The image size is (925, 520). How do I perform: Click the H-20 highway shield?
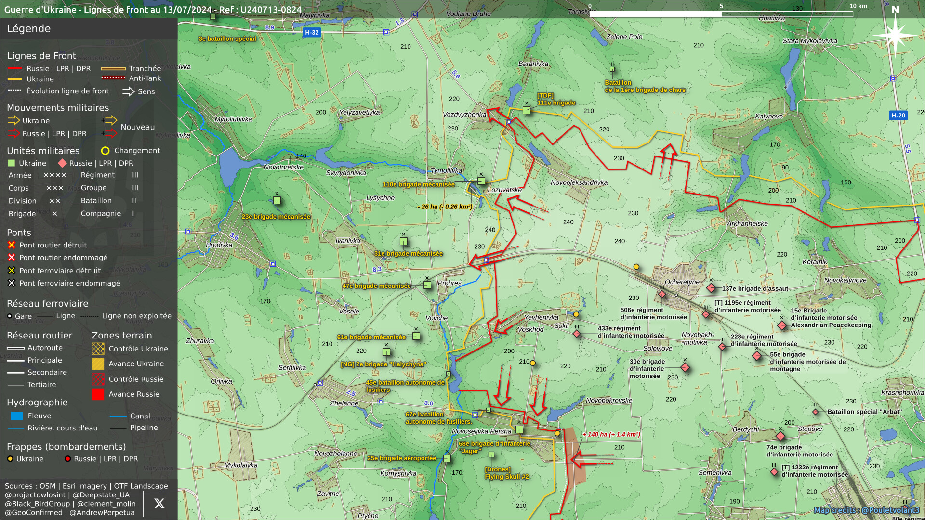898,116
